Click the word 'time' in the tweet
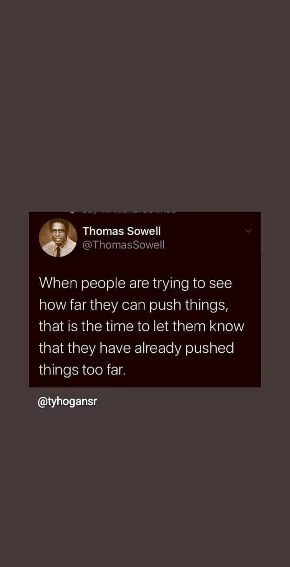This screenshot has height=567, width=290. (118, 327)
